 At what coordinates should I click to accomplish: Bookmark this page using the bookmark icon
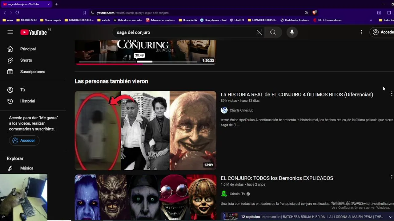coord(84,13)
